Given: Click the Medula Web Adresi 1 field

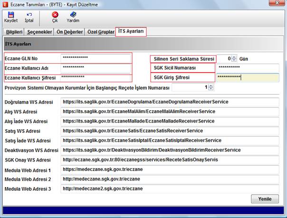Looking at the screenshot, I should click(x=170, y=170).
